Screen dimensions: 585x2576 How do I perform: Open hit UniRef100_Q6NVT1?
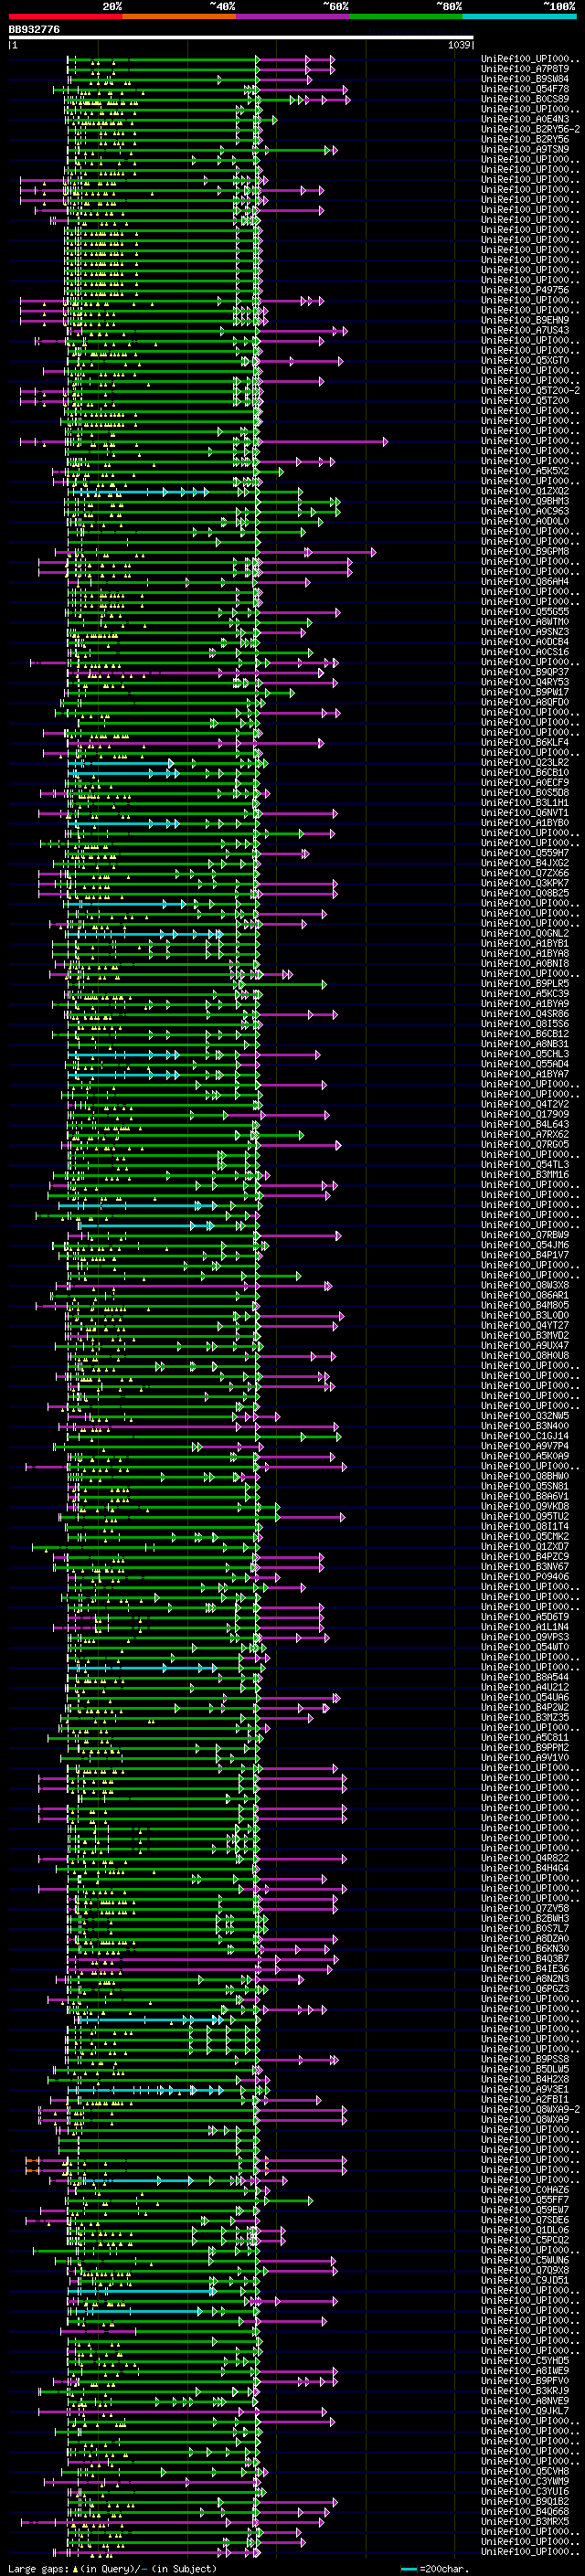525,812
